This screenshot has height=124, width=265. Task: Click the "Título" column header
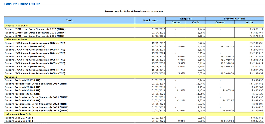tap(70, 20)
